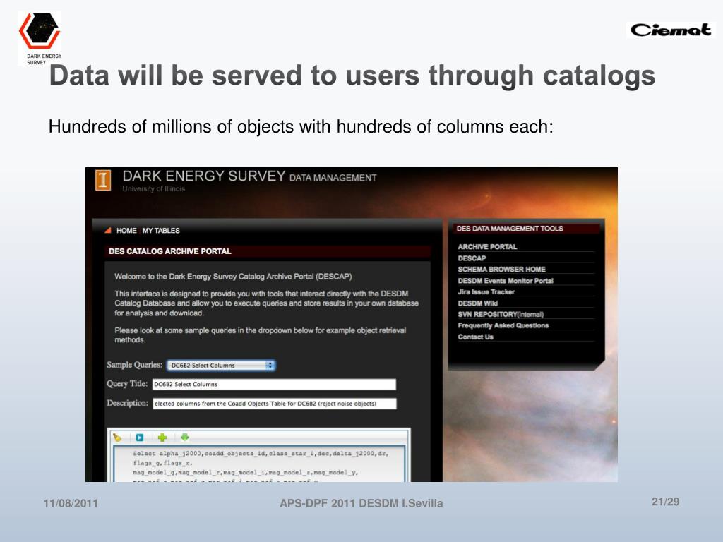Click the slide number 21/29
Viewport: 723px width, 542px height.
click(665, 502)
